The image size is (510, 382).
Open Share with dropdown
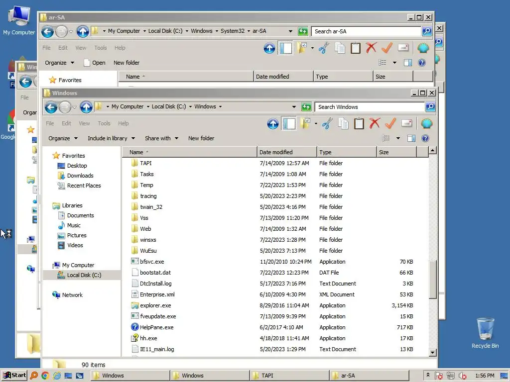[162, 138]
